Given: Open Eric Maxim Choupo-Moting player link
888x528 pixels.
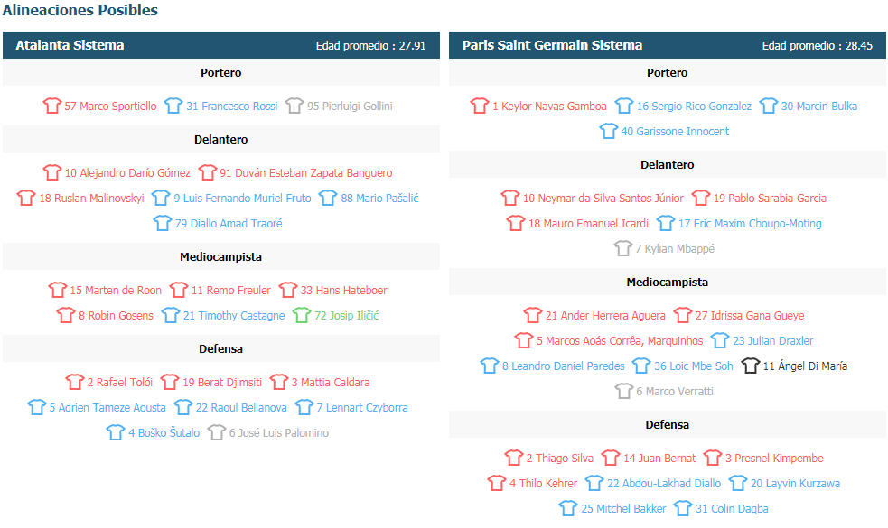Looking at the screenshot, I should coord(750,224).
